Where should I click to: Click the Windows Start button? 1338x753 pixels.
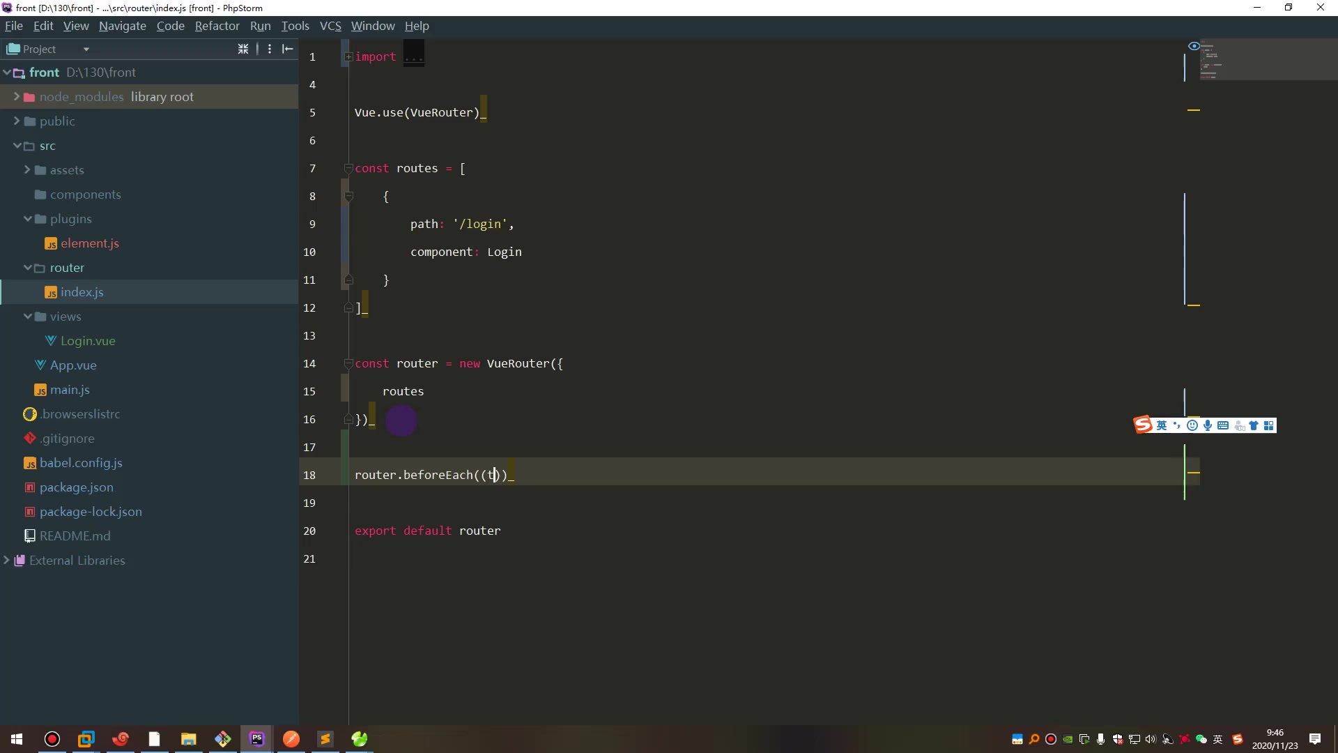tap(17, 739)
